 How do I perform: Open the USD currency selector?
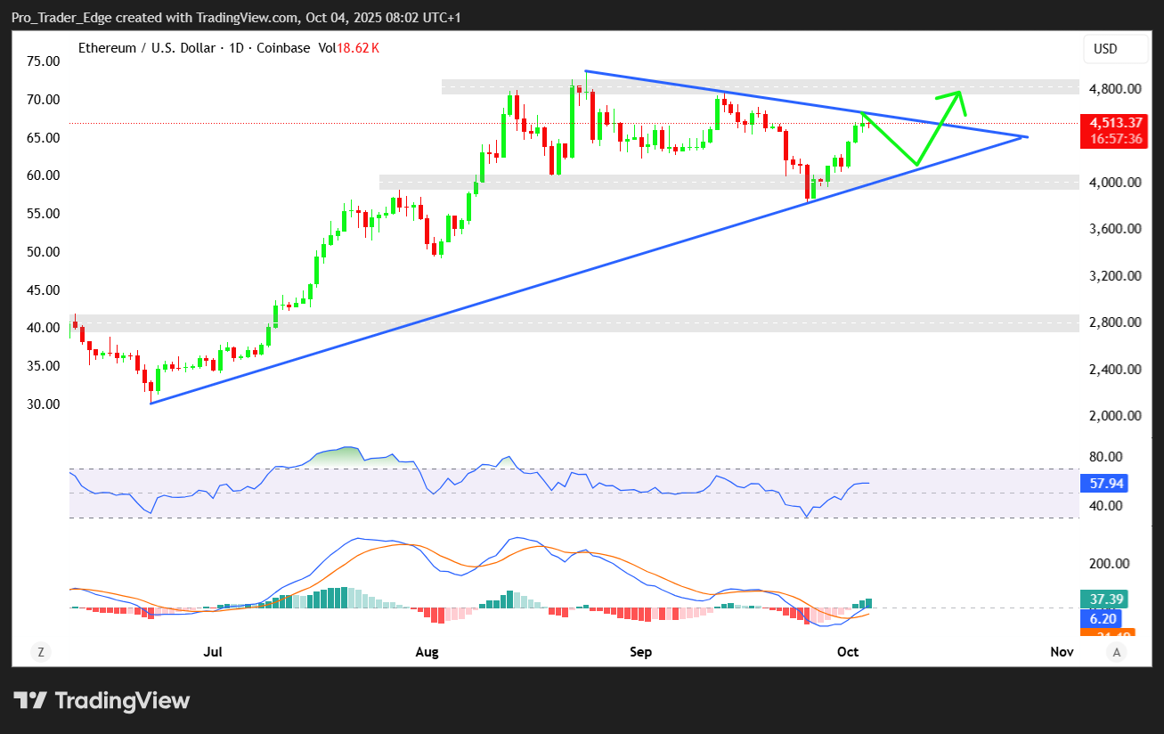click(1116, 49)
